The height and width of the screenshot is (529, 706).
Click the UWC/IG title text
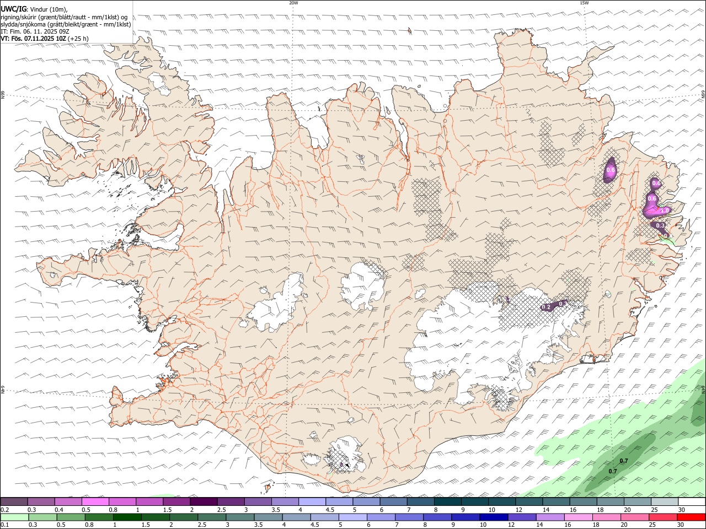pyautogui.click(x=14, y=9)
